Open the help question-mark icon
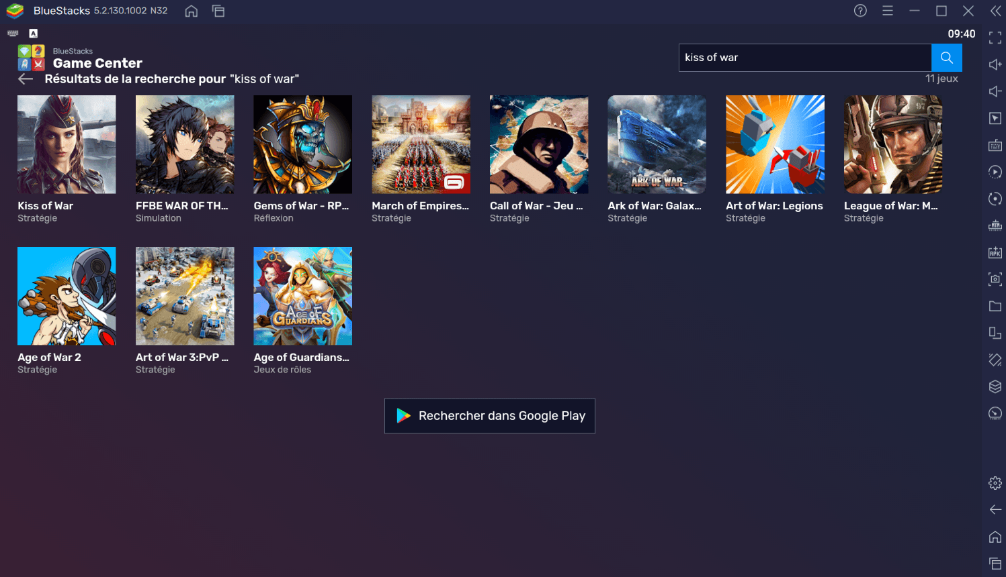Image resolution: width=1006 pixels, height=577 pixels. pos(860,11)
